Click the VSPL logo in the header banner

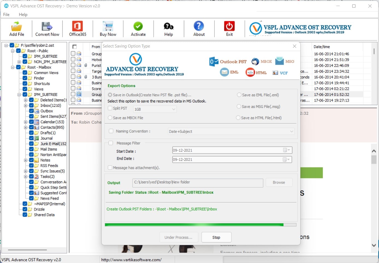pos(256,28)
